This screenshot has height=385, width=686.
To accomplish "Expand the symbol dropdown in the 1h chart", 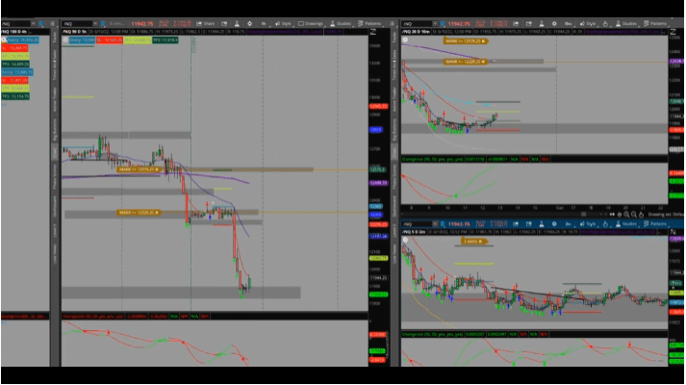I will click(x=95, y=24).
